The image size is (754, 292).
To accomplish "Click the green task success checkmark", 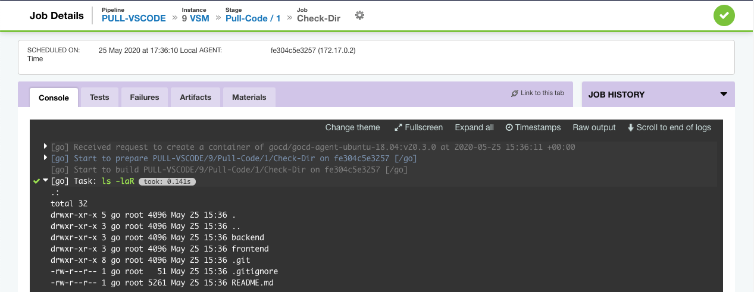I will click(x=37, y=181).
